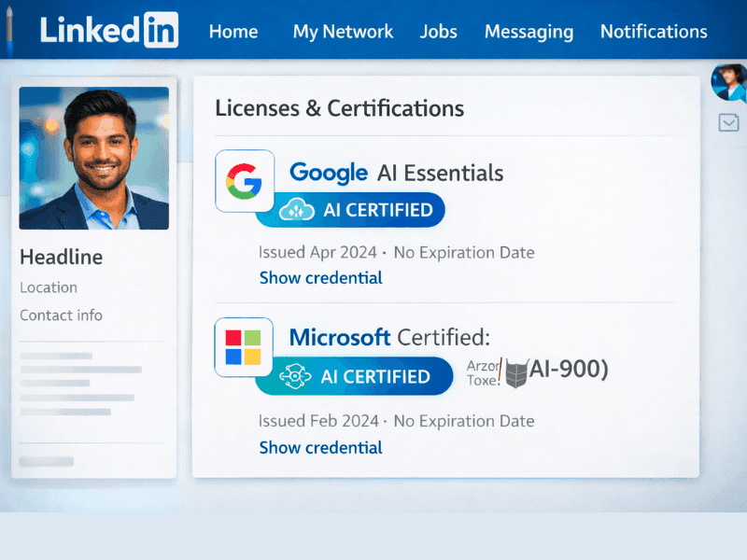Go to My Network
This screenshot has width=747, height=560.
tap(343, 32)
